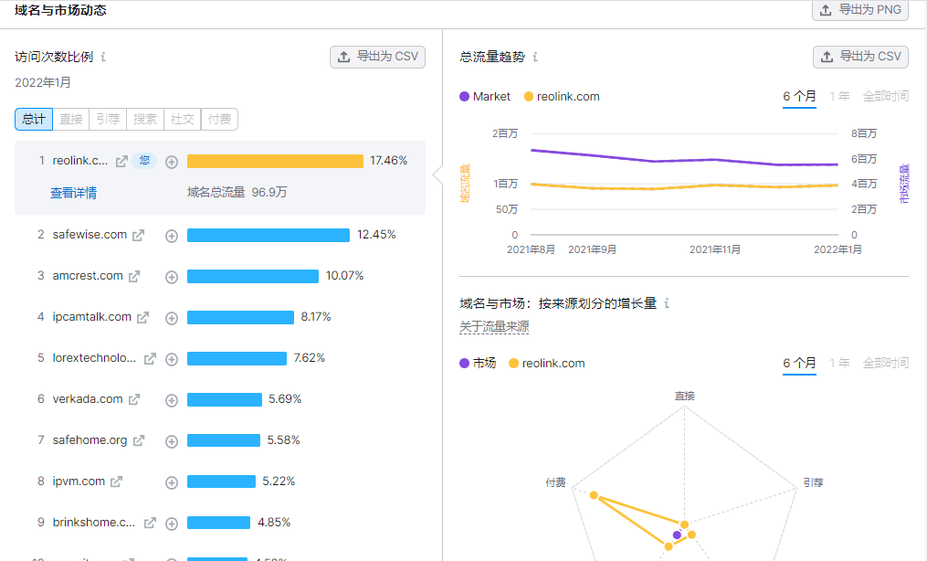Image resolution: width=927 pixels, height=561 pixels.
Task: Select 1 年 in growth radar chart
Action: pos(839,363)
